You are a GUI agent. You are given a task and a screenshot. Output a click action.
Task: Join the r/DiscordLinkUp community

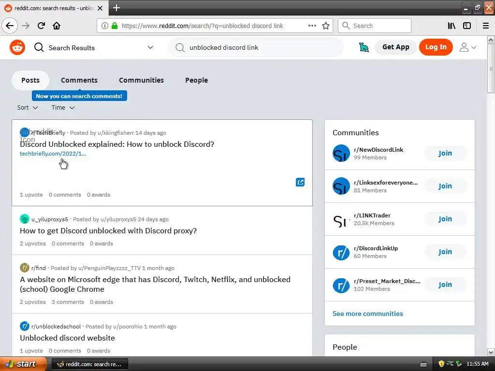(445, 252)
